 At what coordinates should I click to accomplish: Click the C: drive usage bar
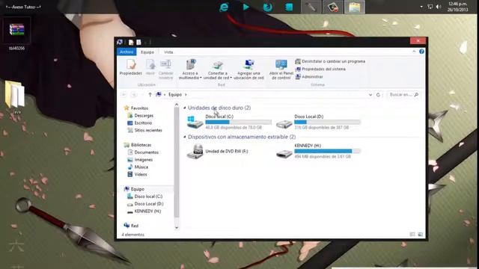pyautogui.click(x=238, y=122)
